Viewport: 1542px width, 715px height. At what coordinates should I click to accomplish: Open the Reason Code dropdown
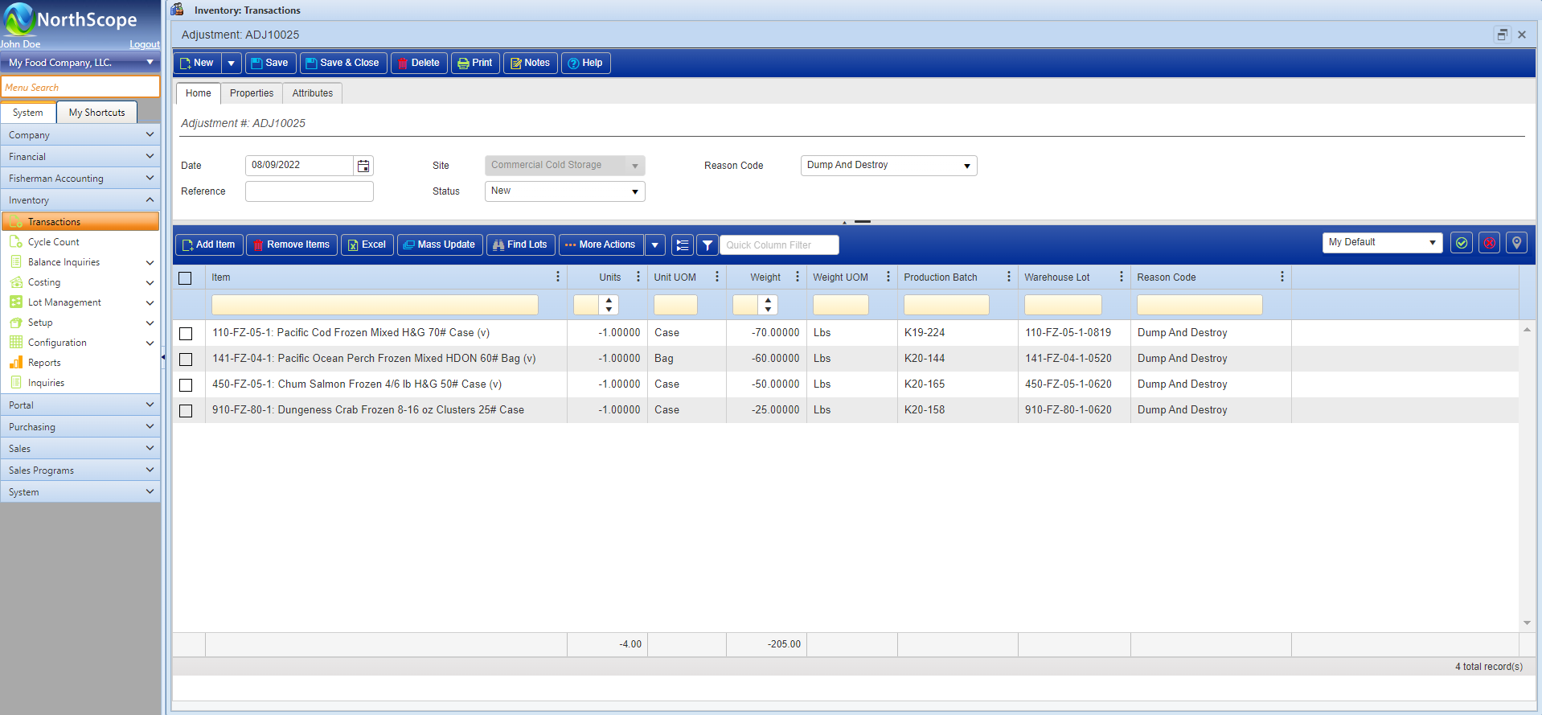[888, 166]
